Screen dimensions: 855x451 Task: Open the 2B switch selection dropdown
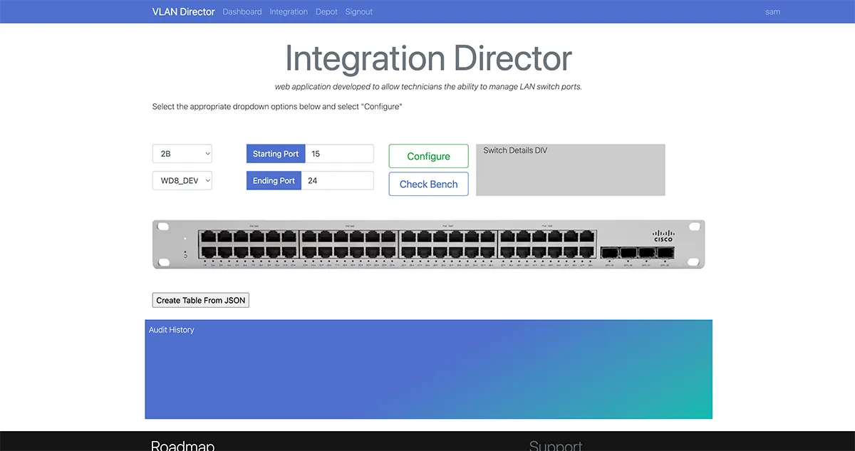(x=182, y=153)
